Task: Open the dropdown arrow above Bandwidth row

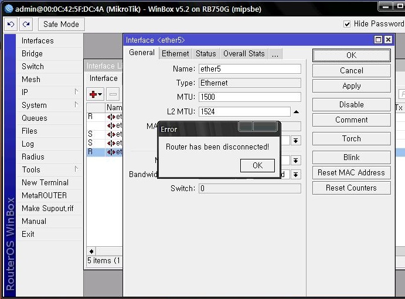Action: (x=296, y=161)
